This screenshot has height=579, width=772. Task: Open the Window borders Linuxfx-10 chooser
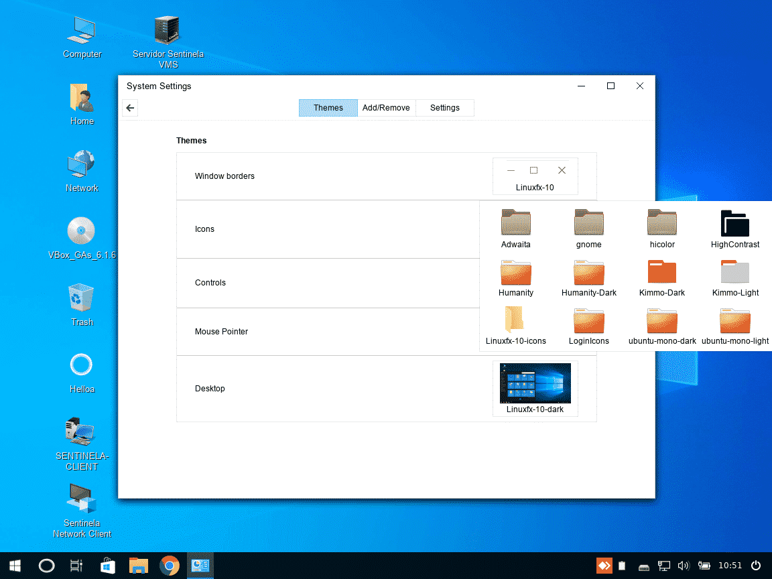[x=535, y=176]
